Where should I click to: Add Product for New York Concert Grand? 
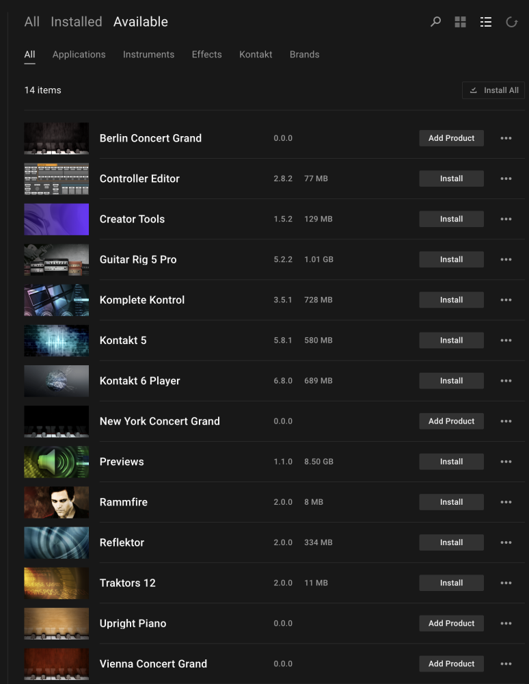pyautogui.click(x=452, y=421)
